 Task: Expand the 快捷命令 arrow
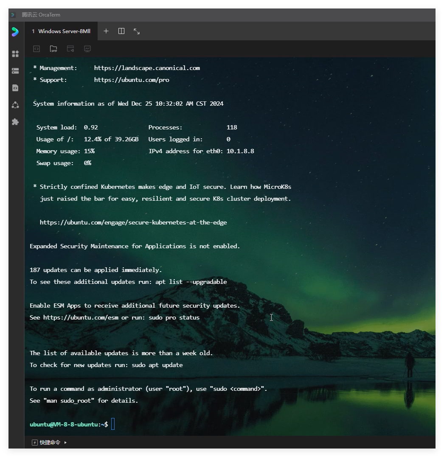coord(65,443)
